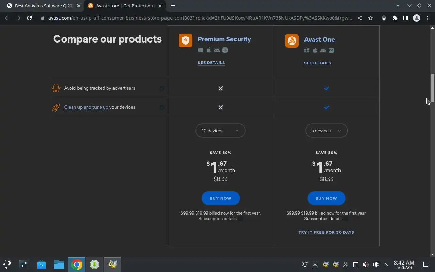Image resolution: width=435 pixels, height=272 pixels.
Task: Open the green download app in taskbar
Action: (94, 264)
